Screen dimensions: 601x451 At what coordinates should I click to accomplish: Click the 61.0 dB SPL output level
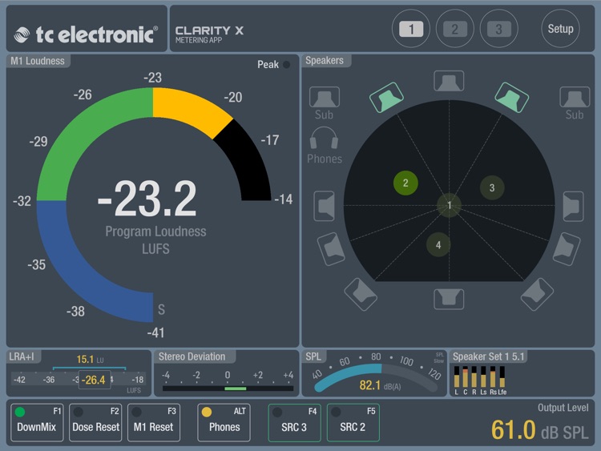pos(539,429)
